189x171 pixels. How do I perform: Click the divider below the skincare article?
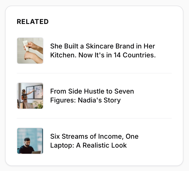tap(94, 73)
